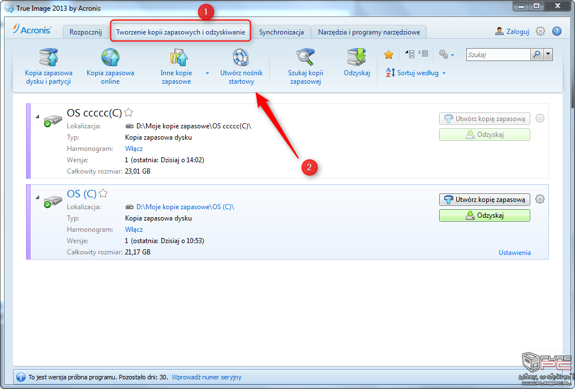This screenshot has width=575, height=389.
Task: Mark OS (C) backup as favorite
Action: [103, 193]
